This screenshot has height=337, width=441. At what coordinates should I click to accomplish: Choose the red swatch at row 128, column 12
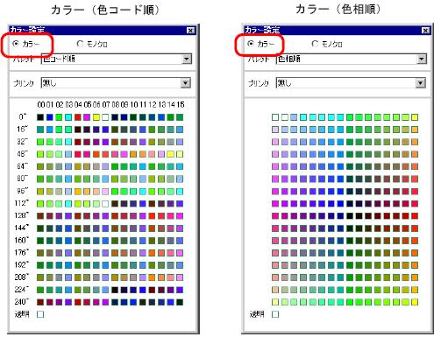(152, 216)
